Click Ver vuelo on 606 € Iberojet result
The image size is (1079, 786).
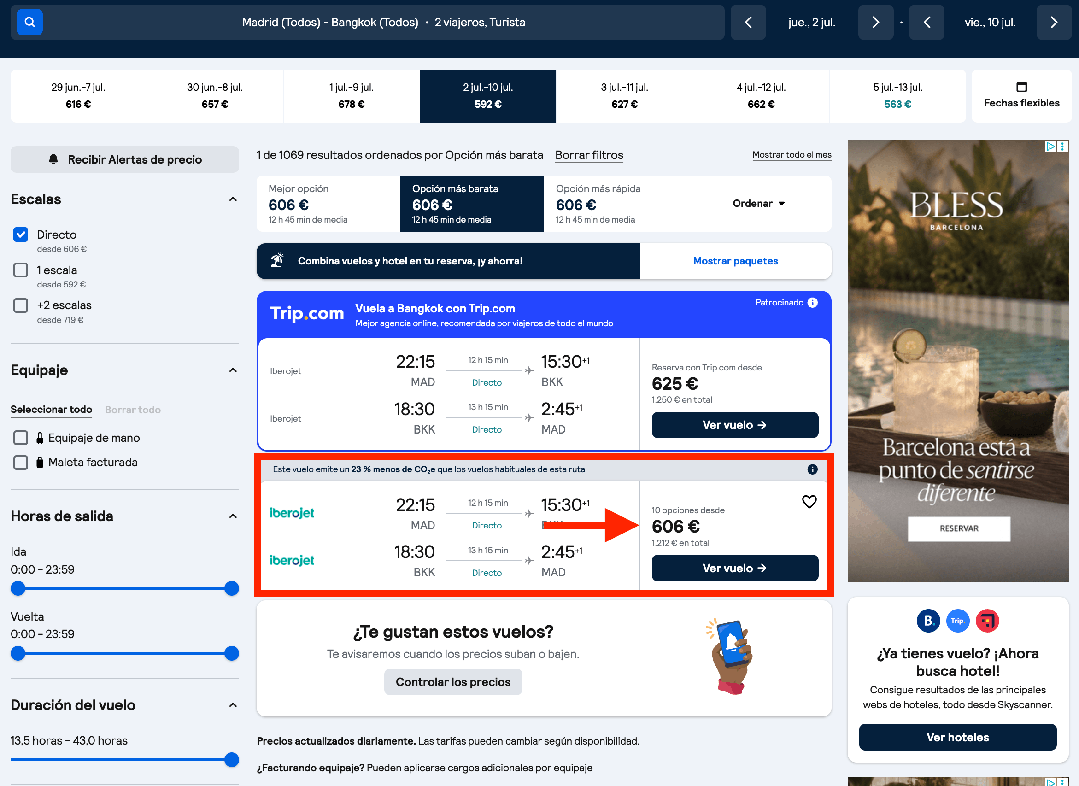click(735, 568)
